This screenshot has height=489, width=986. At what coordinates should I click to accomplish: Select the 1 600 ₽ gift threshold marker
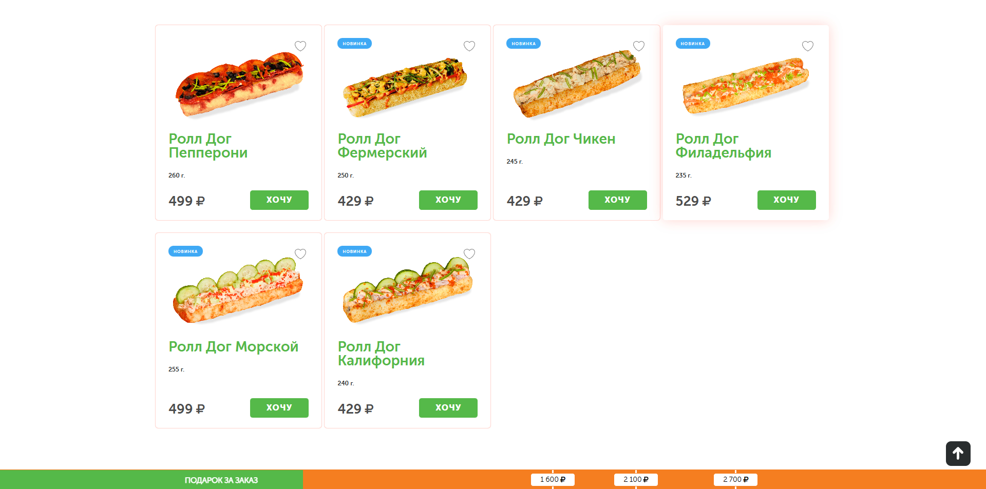tap(553, 480)
